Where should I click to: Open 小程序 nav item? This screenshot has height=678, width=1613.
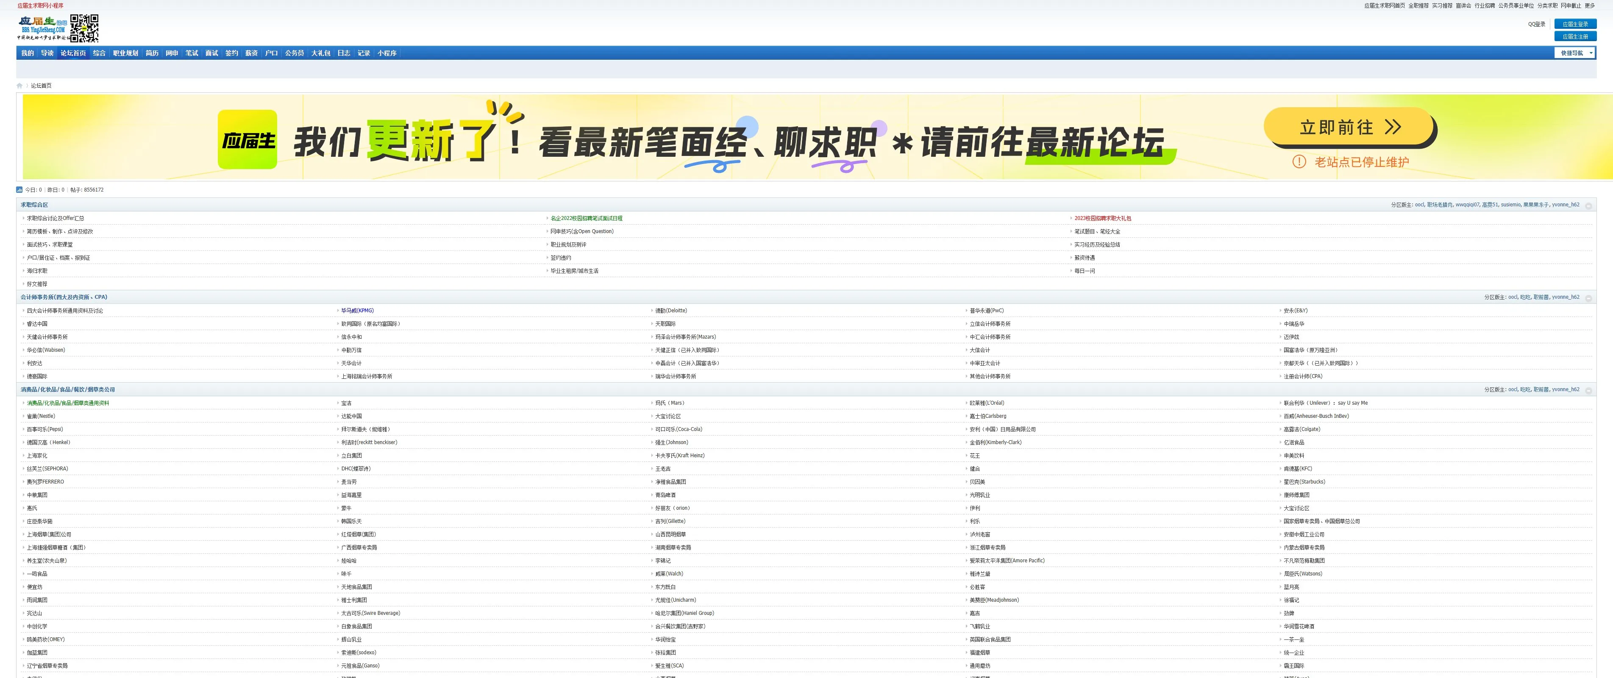388,53
